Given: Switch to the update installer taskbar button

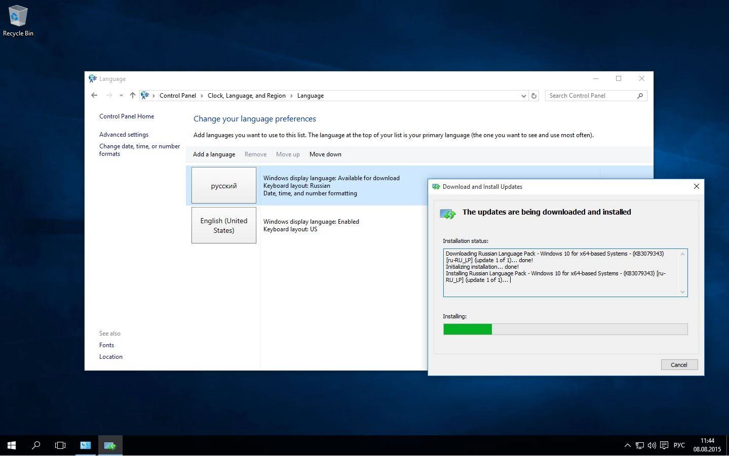Looking at the screenshot, I should coord(110,445).
